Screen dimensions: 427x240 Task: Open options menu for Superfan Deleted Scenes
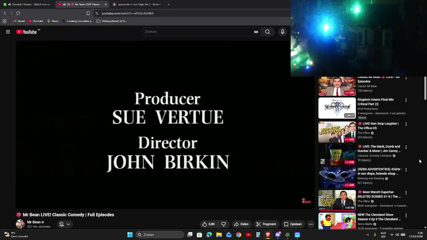406,193
